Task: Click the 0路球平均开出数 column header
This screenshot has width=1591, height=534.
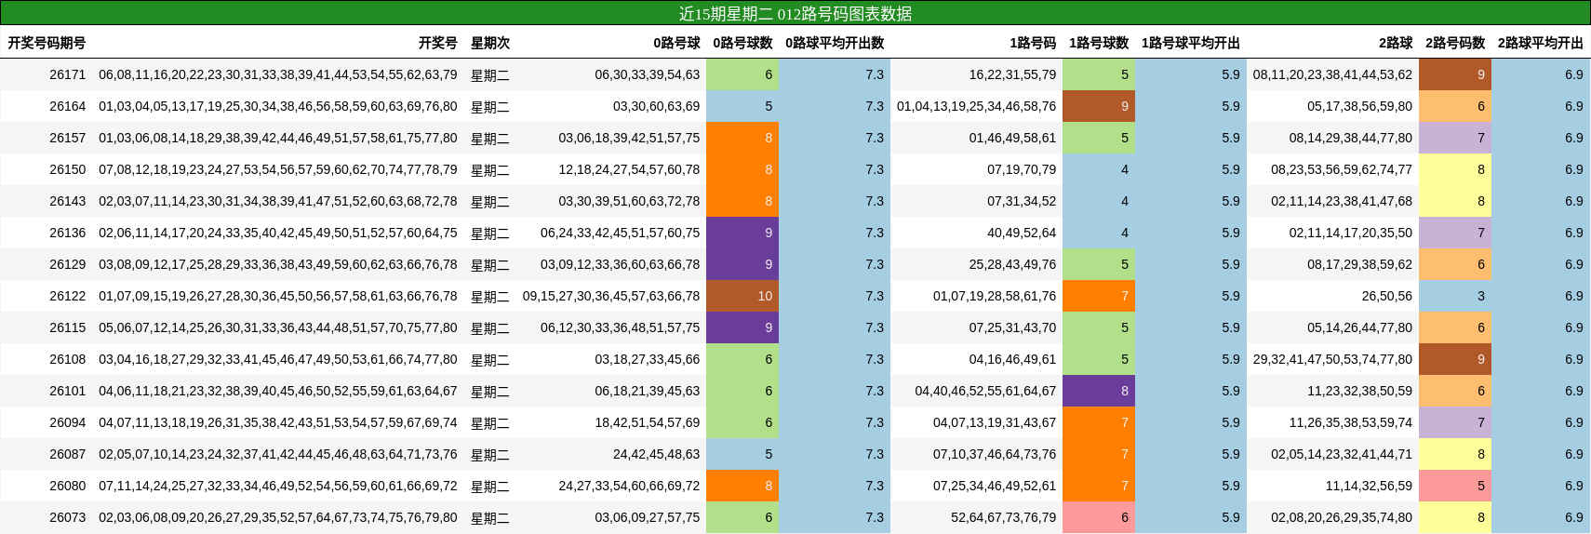Action: (835, 43)
